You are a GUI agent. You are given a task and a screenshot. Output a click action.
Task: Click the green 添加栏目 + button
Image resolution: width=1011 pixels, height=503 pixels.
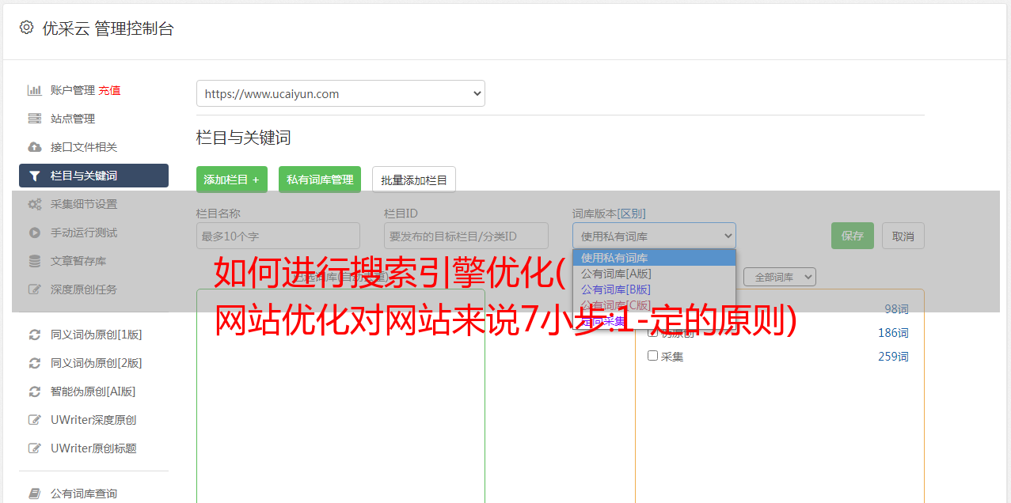232,180
